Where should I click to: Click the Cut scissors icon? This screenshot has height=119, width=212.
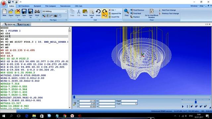(79, 12)
